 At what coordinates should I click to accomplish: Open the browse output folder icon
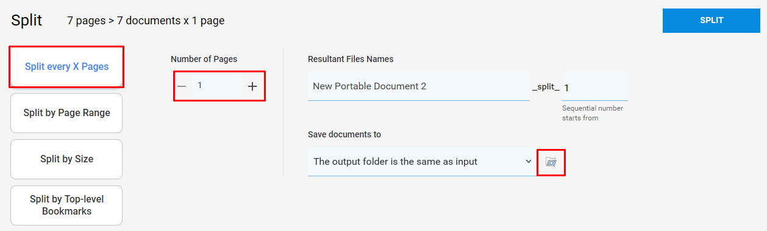tap(551, 162)
